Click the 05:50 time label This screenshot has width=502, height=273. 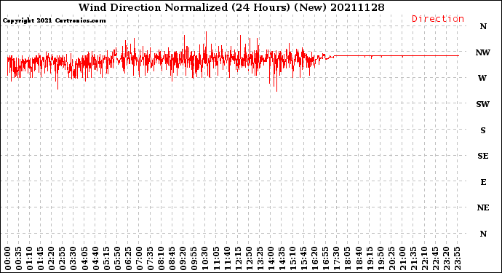(117, 258)
